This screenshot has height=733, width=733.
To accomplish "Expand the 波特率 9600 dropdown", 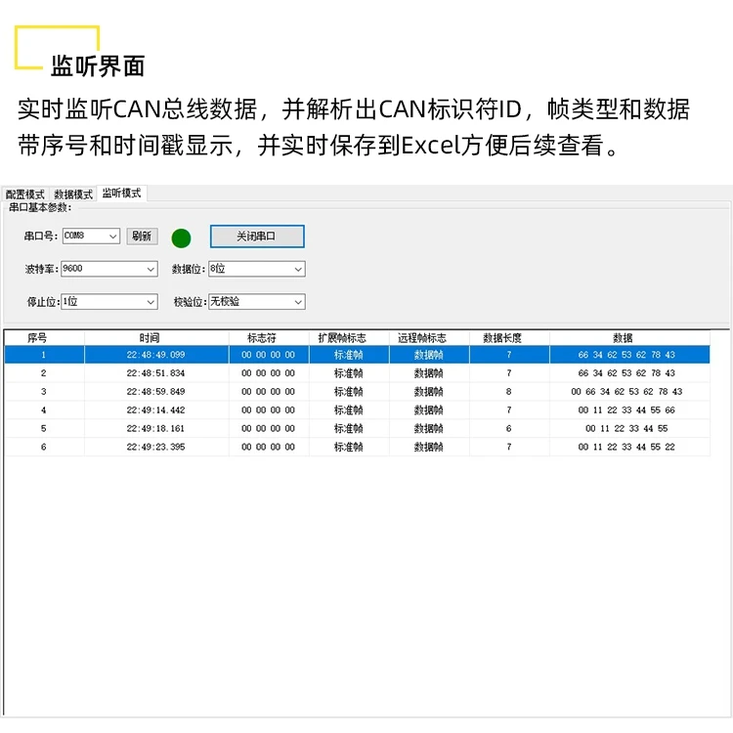I will coord(109,269).
